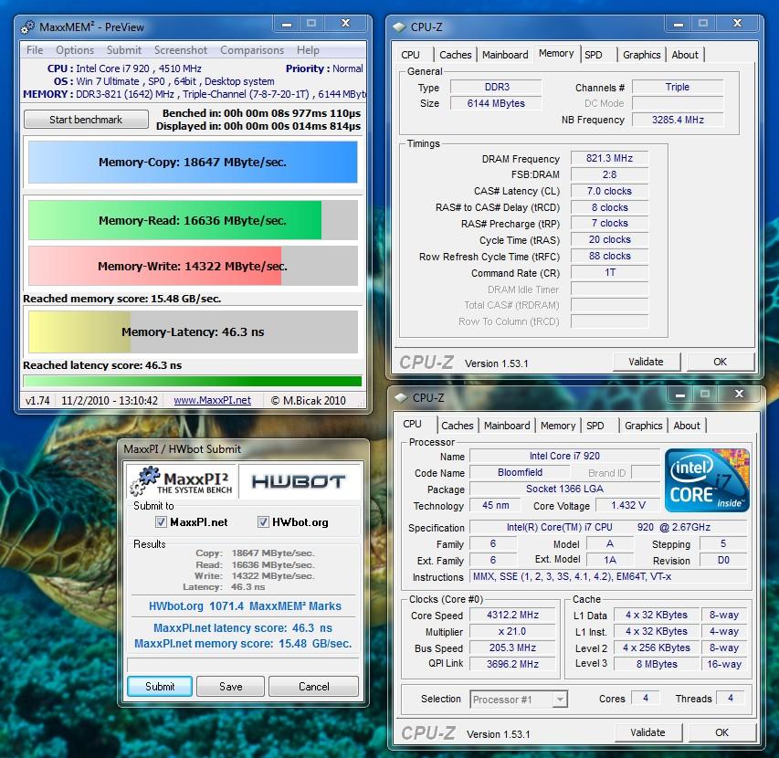Open the Options menu in MaxxMEM
The width and height of the screenshot is (779, 758).
pos(75,50)
